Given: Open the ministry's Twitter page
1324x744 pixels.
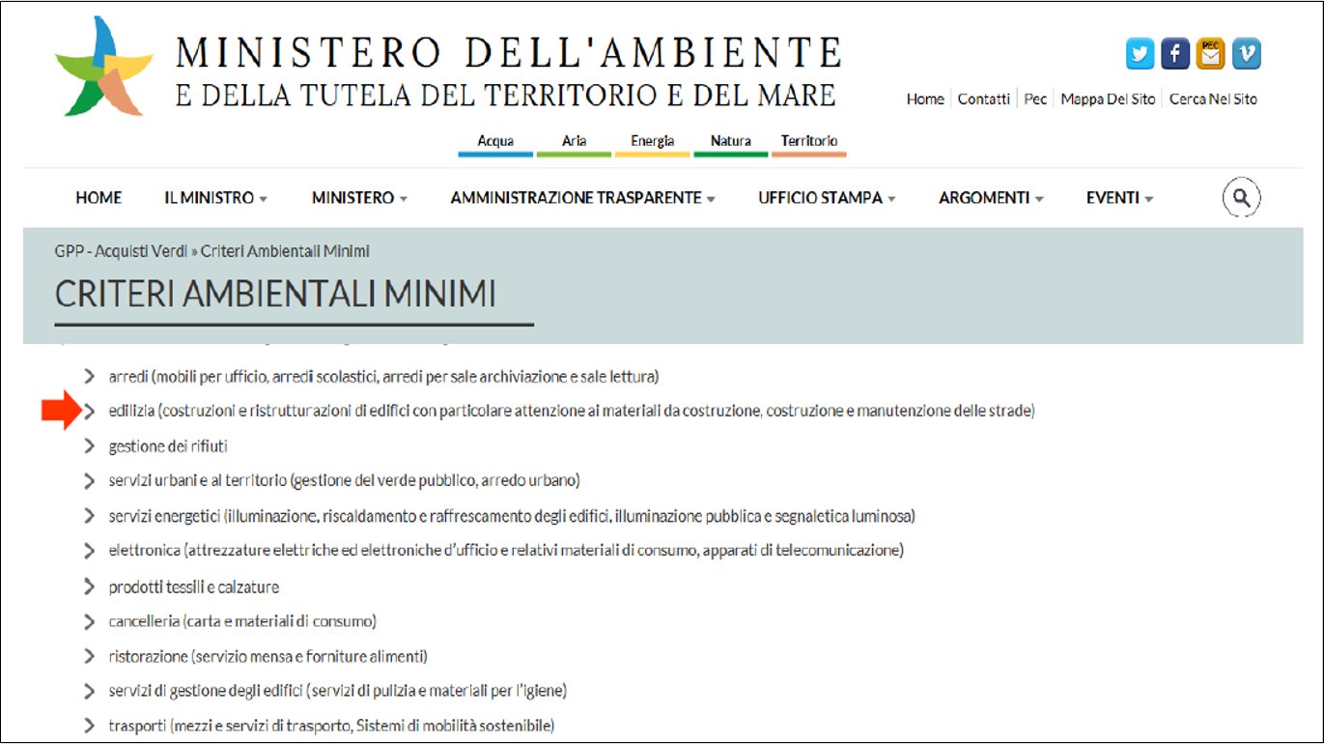Looking at the screenshot, I should pyautogui.click(x=1141, y=54).
